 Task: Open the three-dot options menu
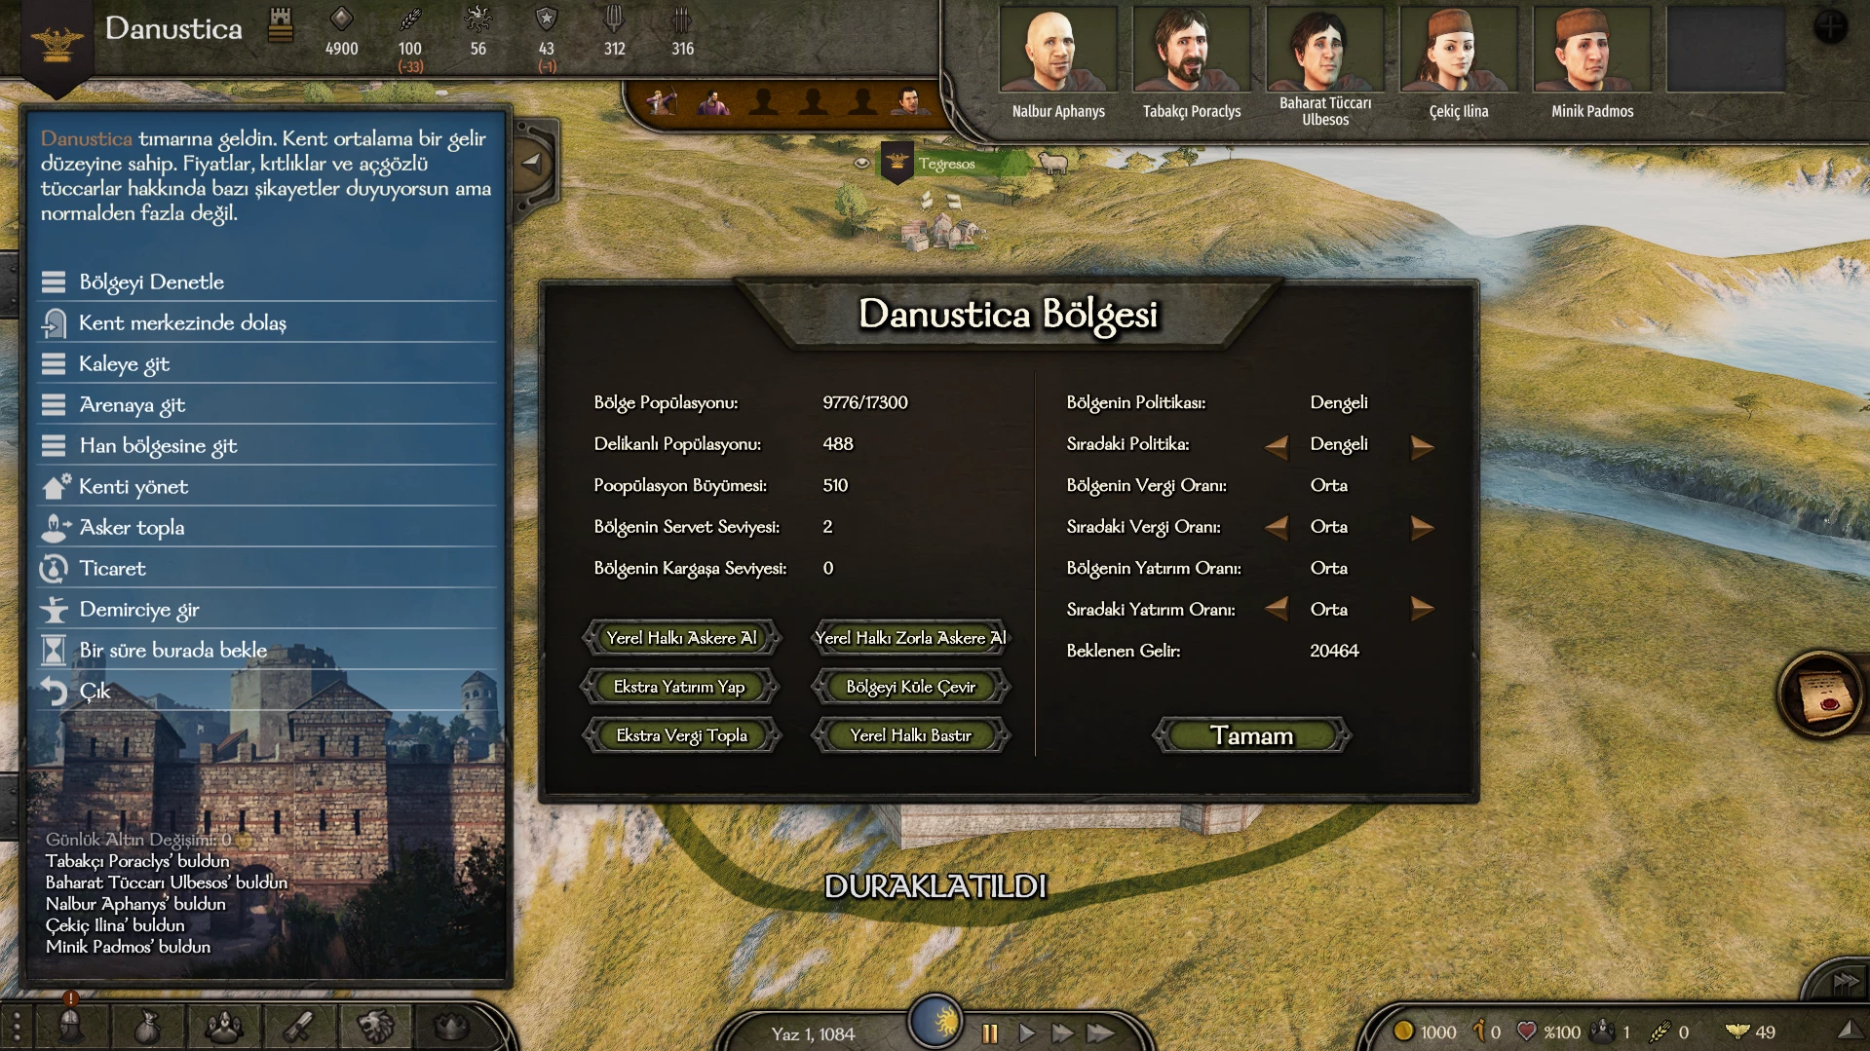click(x=16, y=1028)
